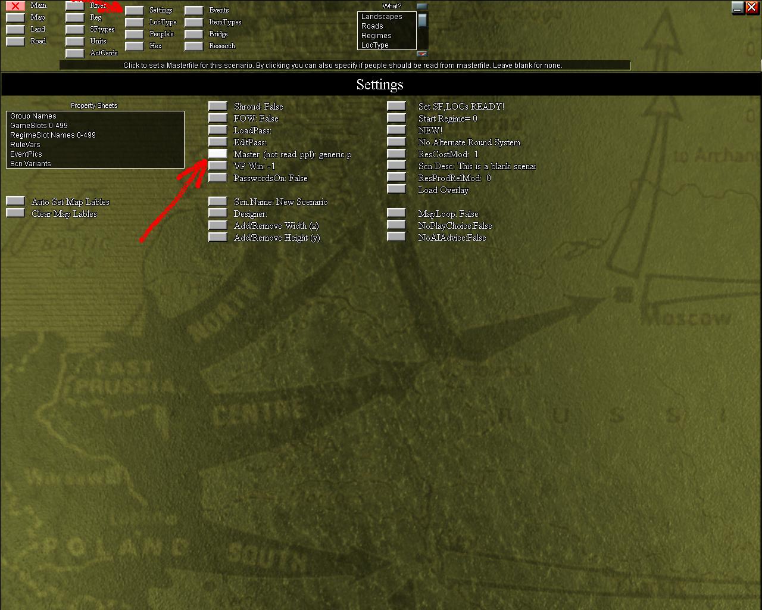This screenshot has width=762, height=610.
Task: Go to the ItemTypes section
Action: click(x=194, y=23)
